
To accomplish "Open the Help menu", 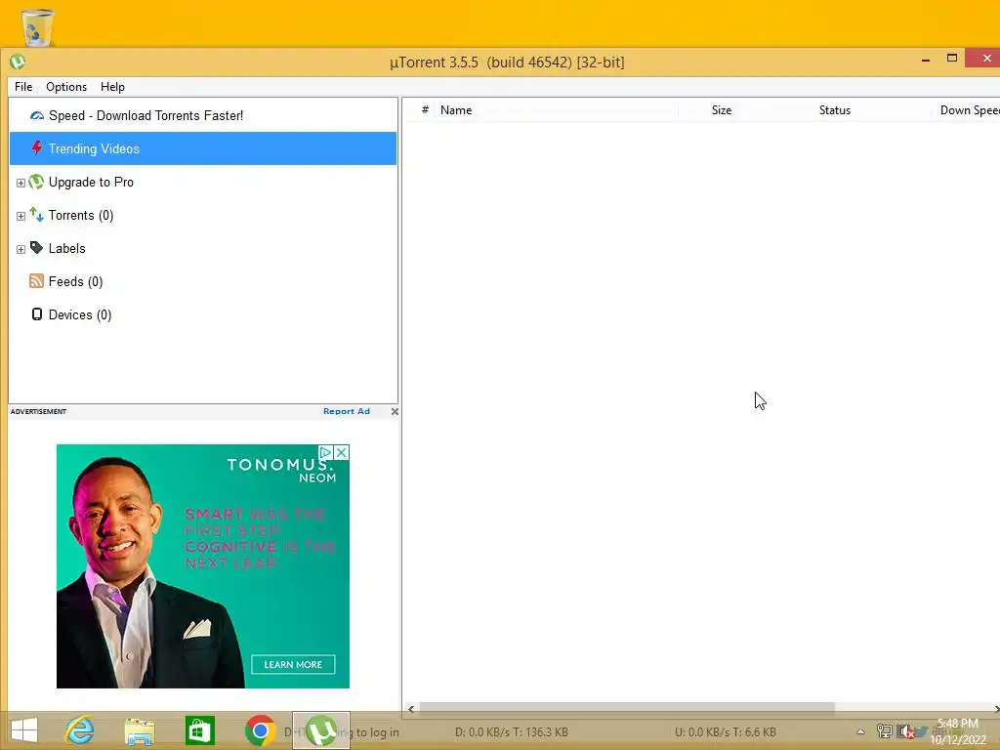I will pos(112,87).
